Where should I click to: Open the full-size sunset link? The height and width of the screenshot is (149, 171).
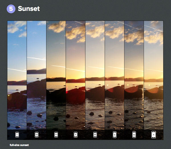pos(19,145)
